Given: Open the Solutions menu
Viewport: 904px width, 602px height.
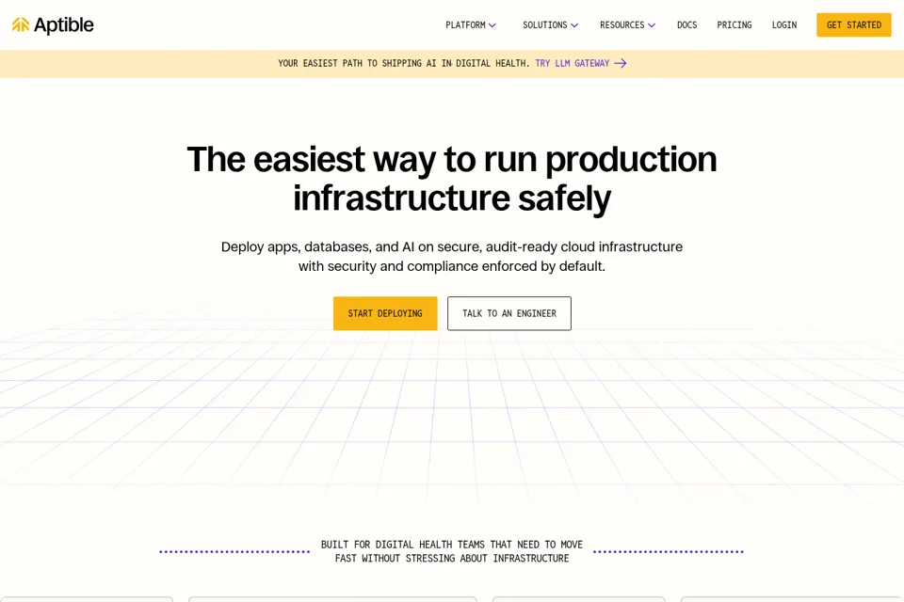Looking at the screenshot, I should (545, 24).
